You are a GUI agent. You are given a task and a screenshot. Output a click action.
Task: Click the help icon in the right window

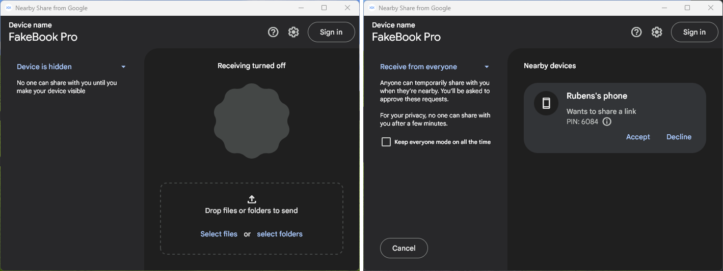coord(636,32)
